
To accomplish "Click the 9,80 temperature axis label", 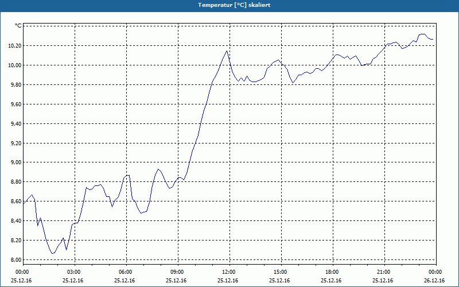I will point(16,84).
